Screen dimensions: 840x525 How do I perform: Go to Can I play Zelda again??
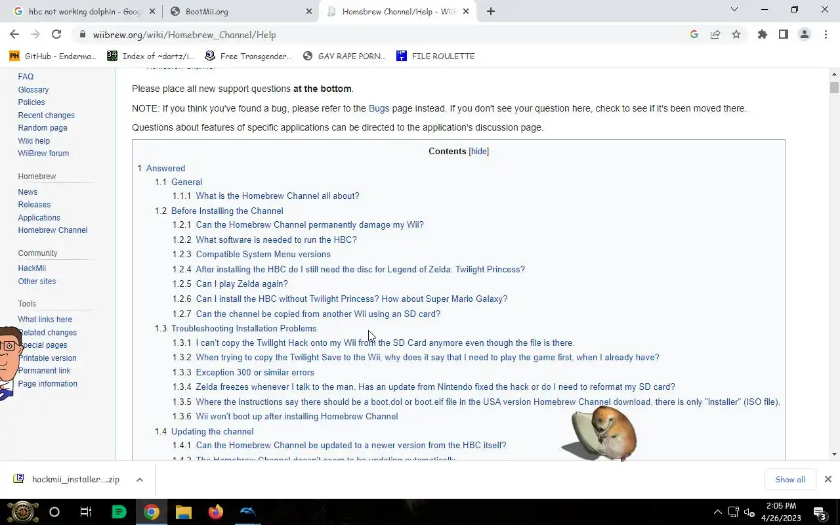coord(241,284)
